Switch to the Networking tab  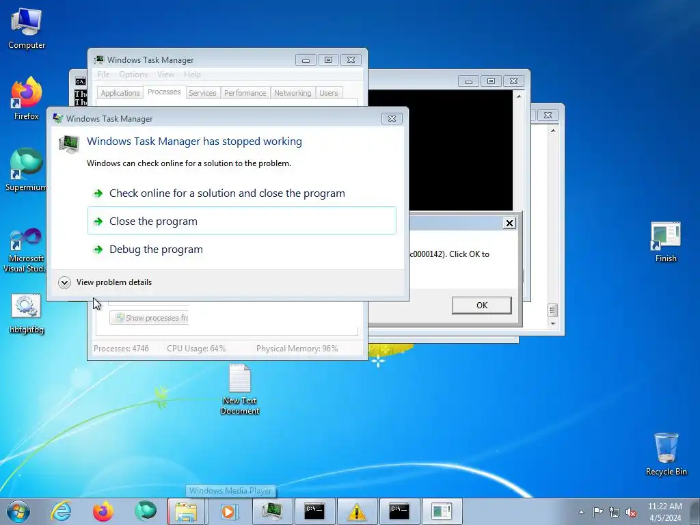tap(293, 93)
